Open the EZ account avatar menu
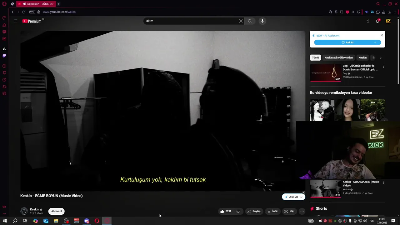This screenshot has width=400, height=225. click(388, 21)
